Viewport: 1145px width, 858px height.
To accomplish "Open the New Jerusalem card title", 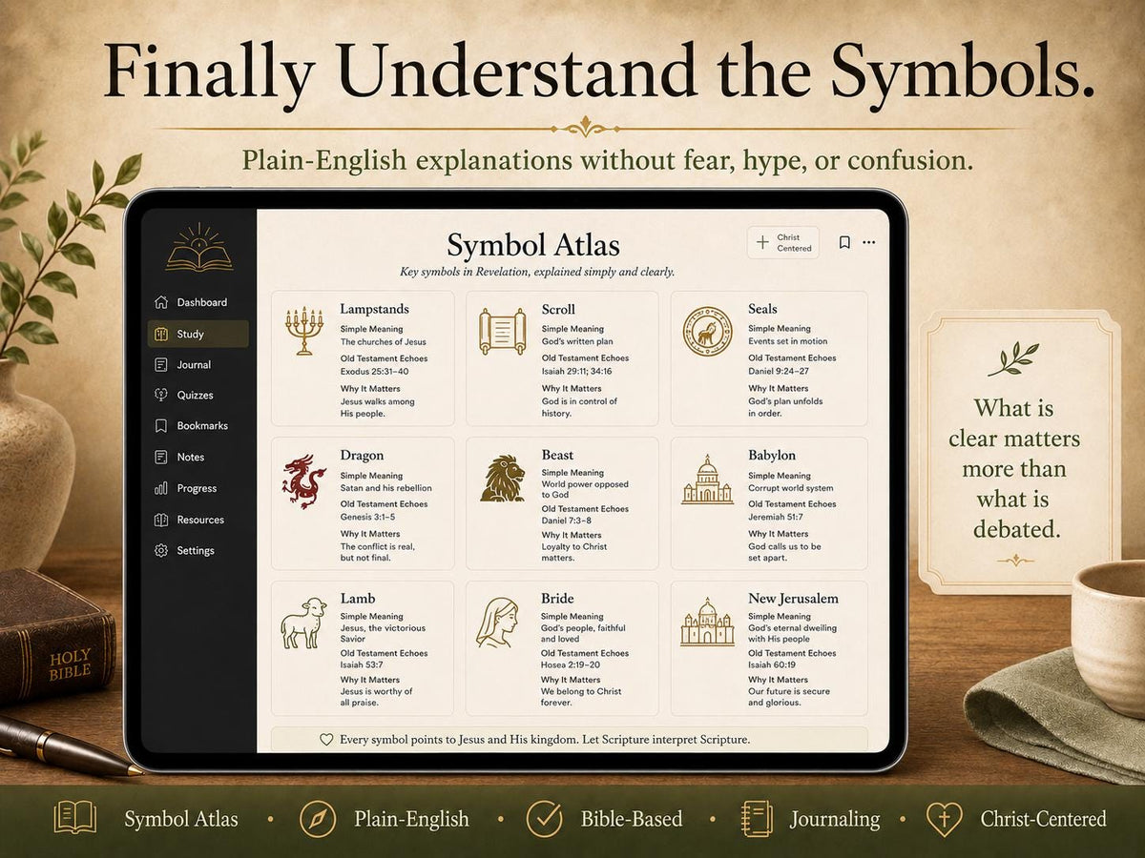I will [793, 599].
